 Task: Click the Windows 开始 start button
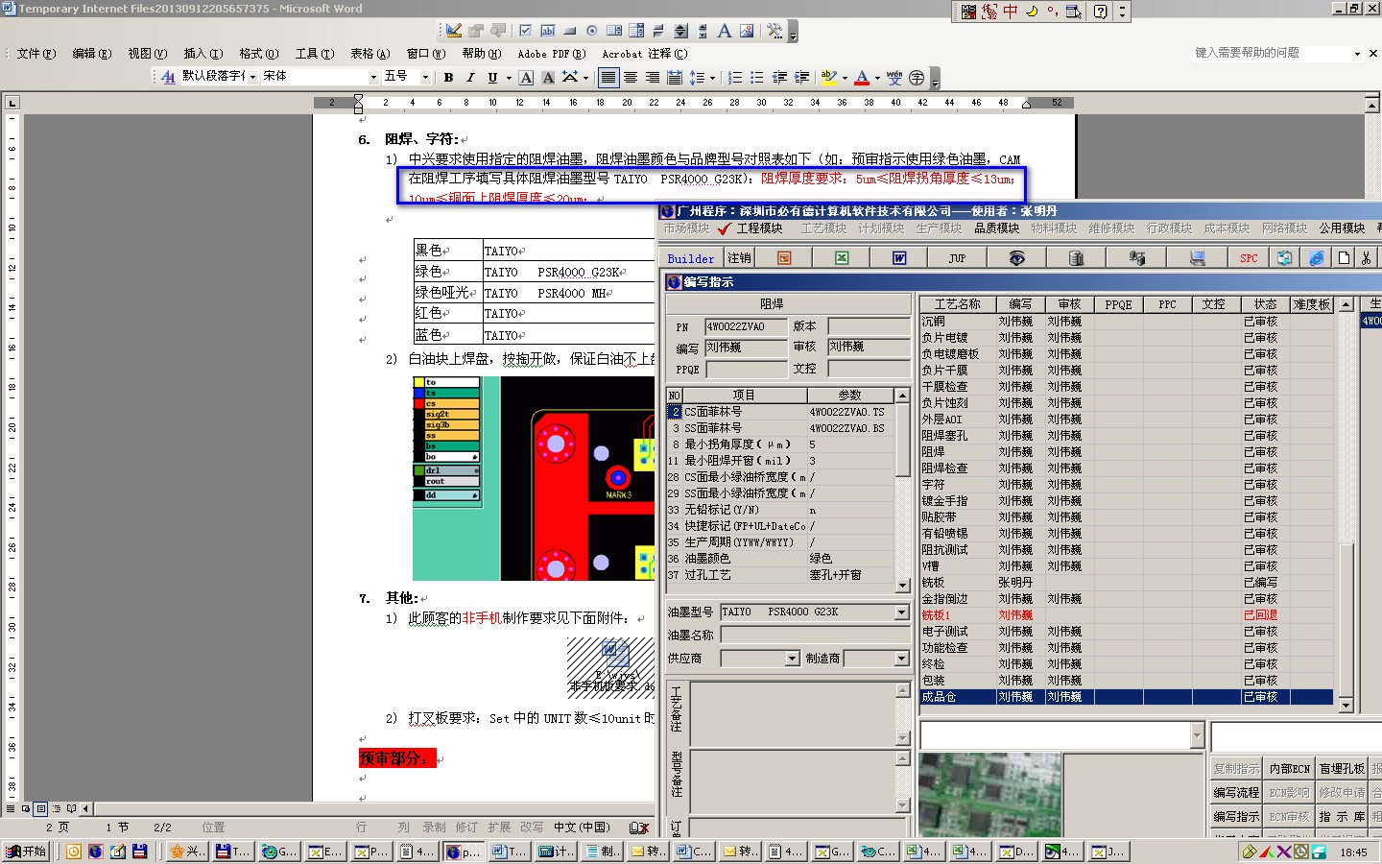click(x=26, y=852)
